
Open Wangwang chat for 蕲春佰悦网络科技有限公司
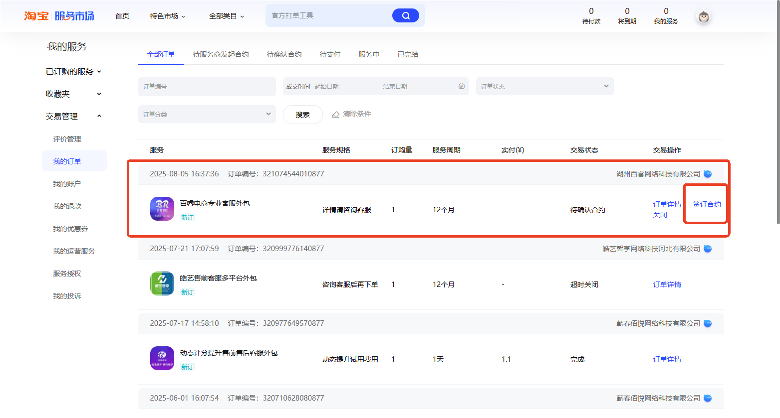click(708, 323)
